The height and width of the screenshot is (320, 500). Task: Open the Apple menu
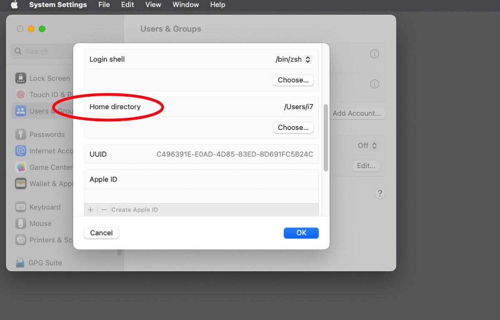(14, 5)
